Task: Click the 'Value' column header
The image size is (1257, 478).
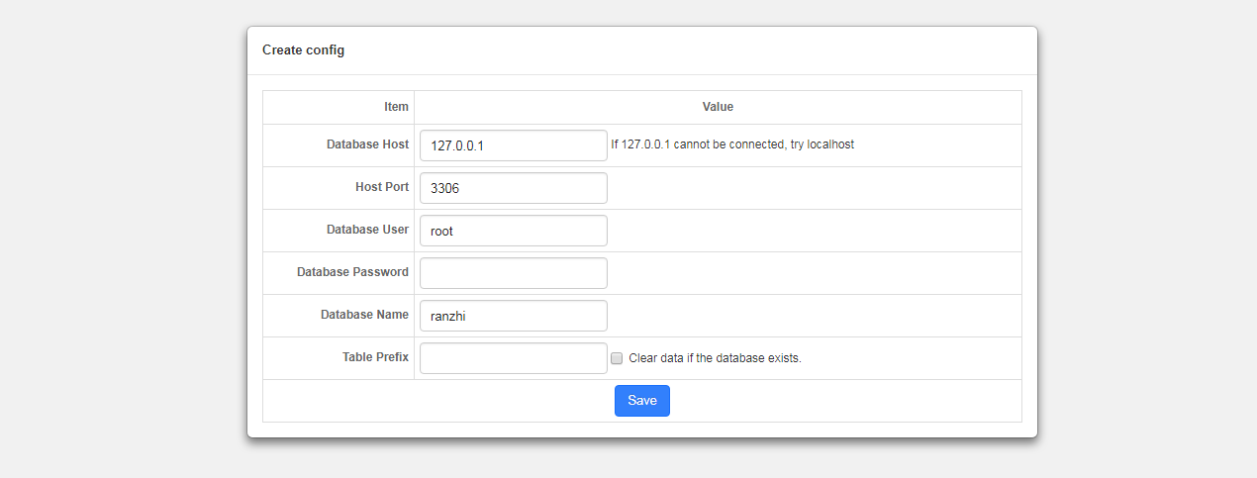Action: coord(718,107)
